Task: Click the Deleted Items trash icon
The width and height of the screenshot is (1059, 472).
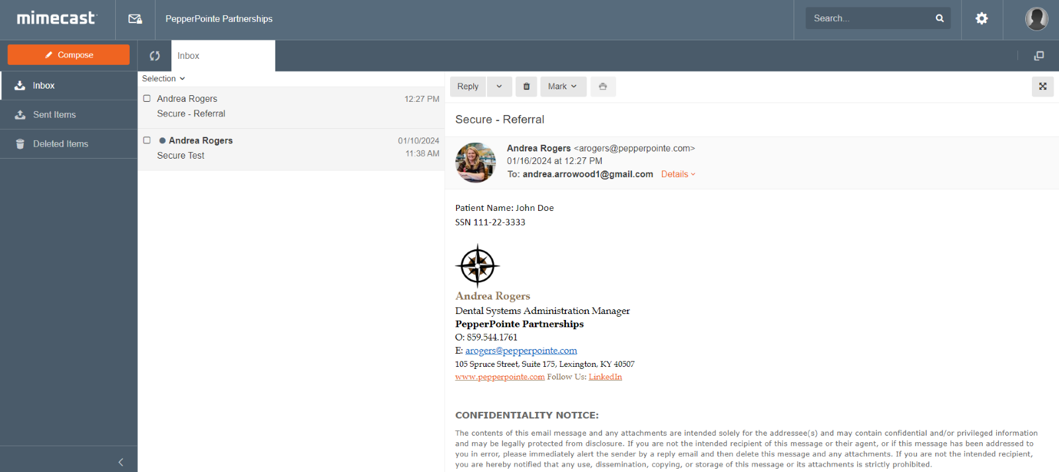Action: point(20,143)
